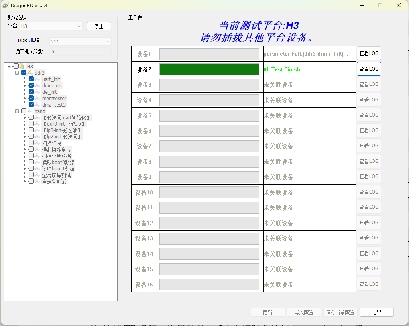409x326 pixels.
Task: Click icon beside 扫描全片数据
Action: coord(37,156)
